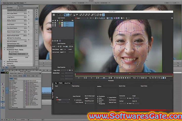Open Clip Input dropdown in parameters
This screenshot has width=182, height=121.
coord(63,100)
